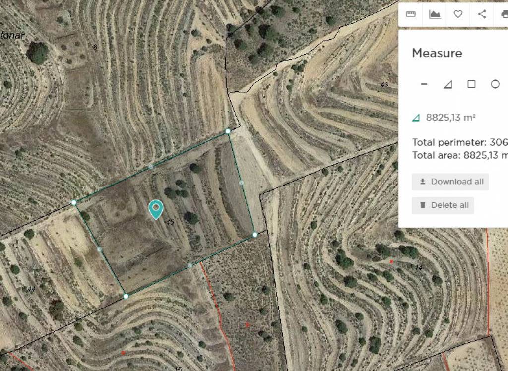The image size is (508, 371).
Task: Click the parcel labeled 45
Action: pos(171,223)
